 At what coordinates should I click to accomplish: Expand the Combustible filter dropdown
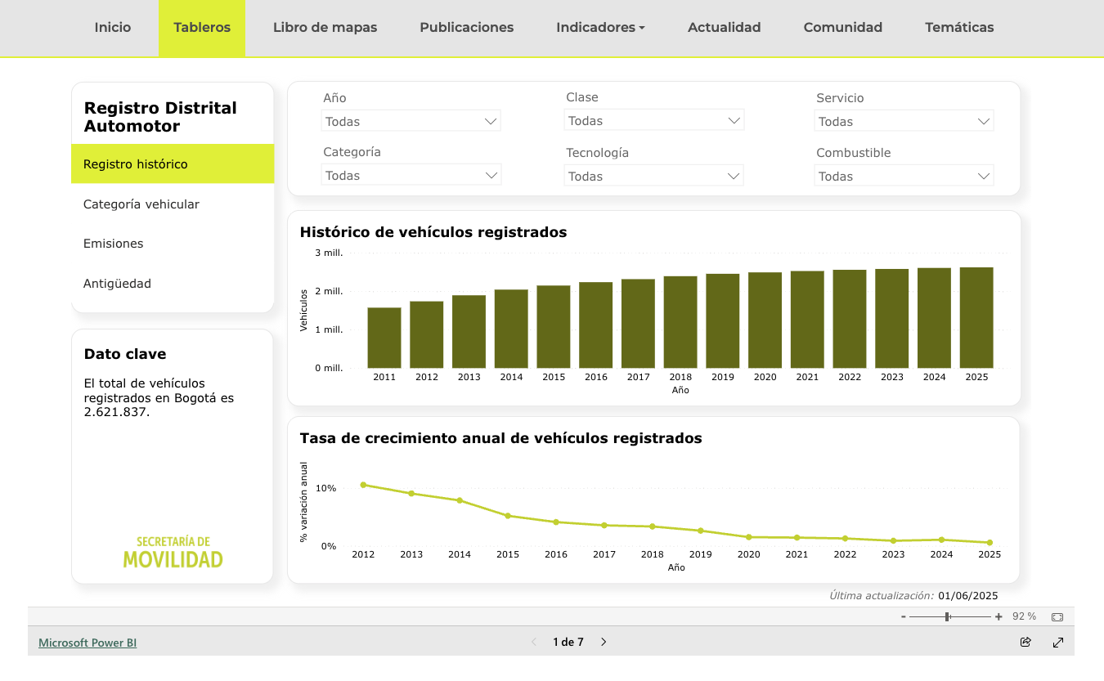904,176
